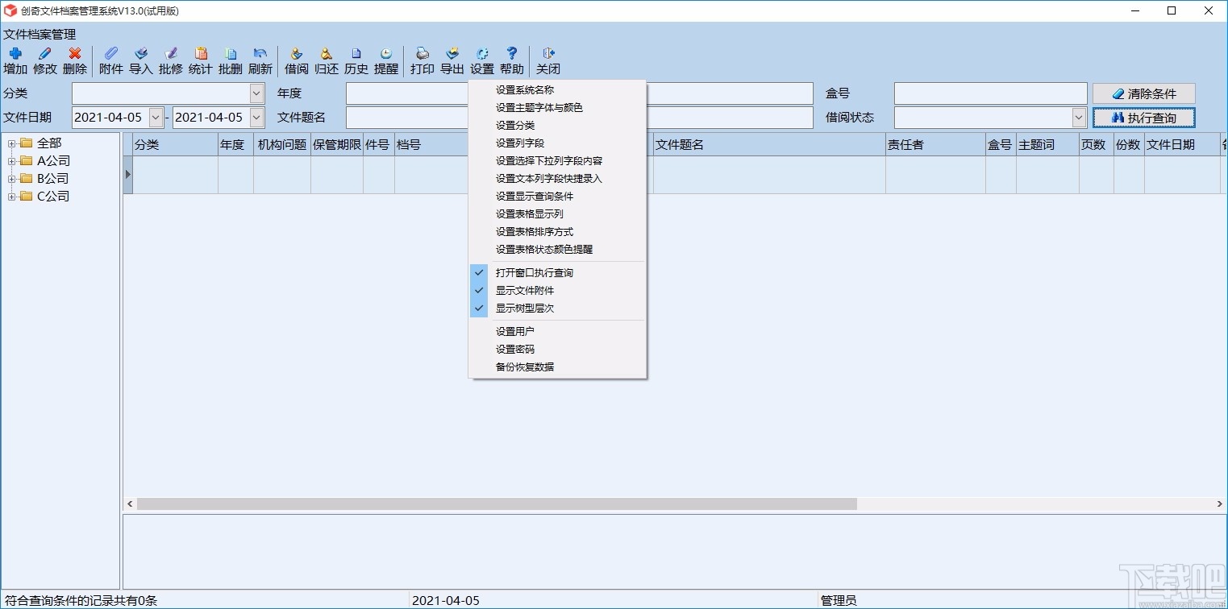The height and width of the screenshot is (609, 1228).
Task: Click the app logo in title bar
Action: pyautogui.click(x=11, y=11)
